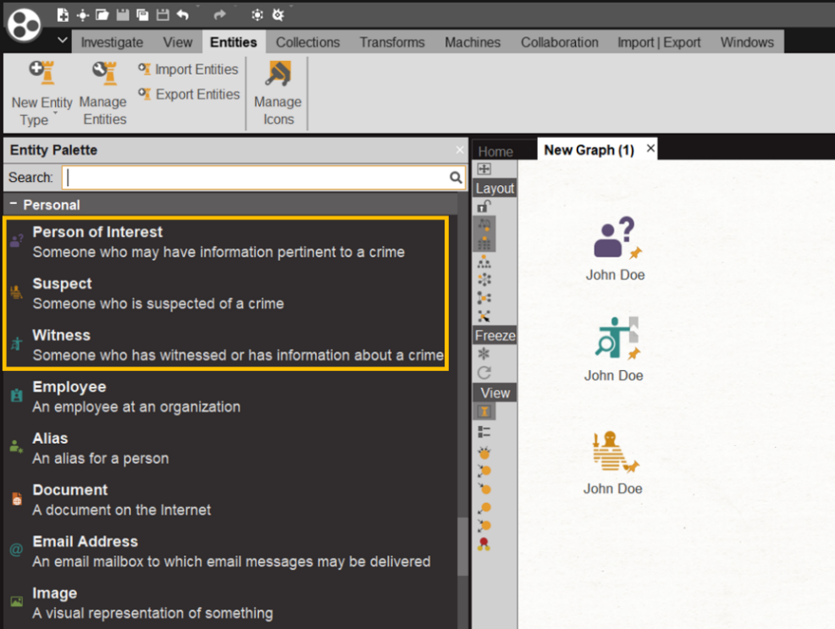Click the round gear icon right of redo
This screenshot has height=629, width=835.
tap(257, 15)
